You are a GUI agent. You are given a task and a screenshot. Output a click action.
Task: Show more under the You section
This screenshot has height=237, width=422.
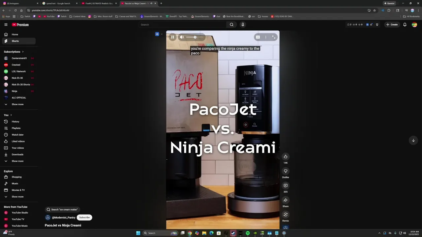[x=19, y=161]
